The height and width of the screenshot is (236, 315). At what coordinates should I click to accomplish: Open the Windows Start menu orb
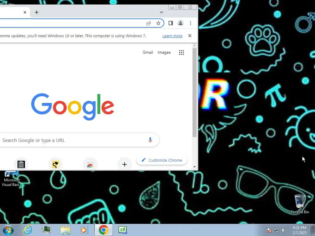(8, 230)
